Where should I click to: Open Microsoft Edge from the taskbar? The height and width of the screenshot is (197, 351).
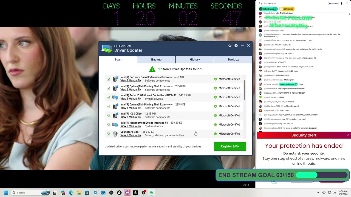tap(71, 193)
